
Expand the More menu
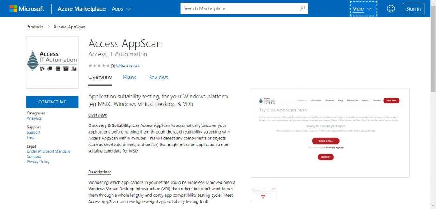click(x=364, y=8)
